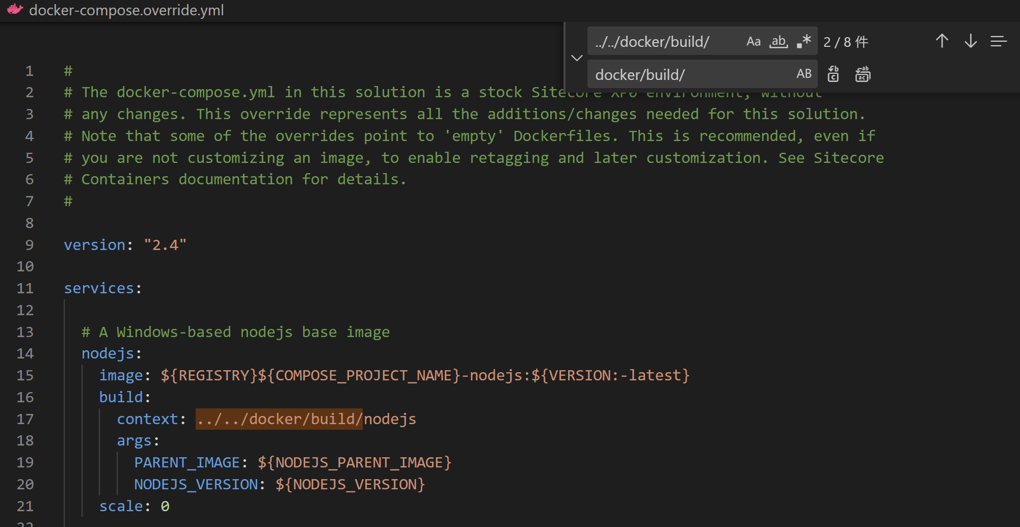
Task: Toggle Match Whole Word option
Action: tap(778, 42)
